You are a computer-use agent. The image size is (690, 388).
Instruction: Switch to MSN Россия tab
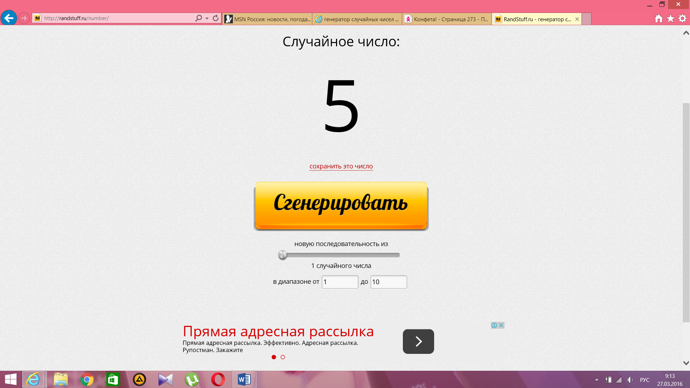(267, 19)
